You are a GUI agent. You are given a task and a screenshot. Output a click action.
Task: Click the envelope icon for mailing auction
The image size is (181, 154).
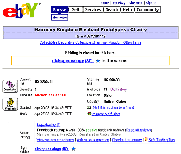(x=89, y=107)
